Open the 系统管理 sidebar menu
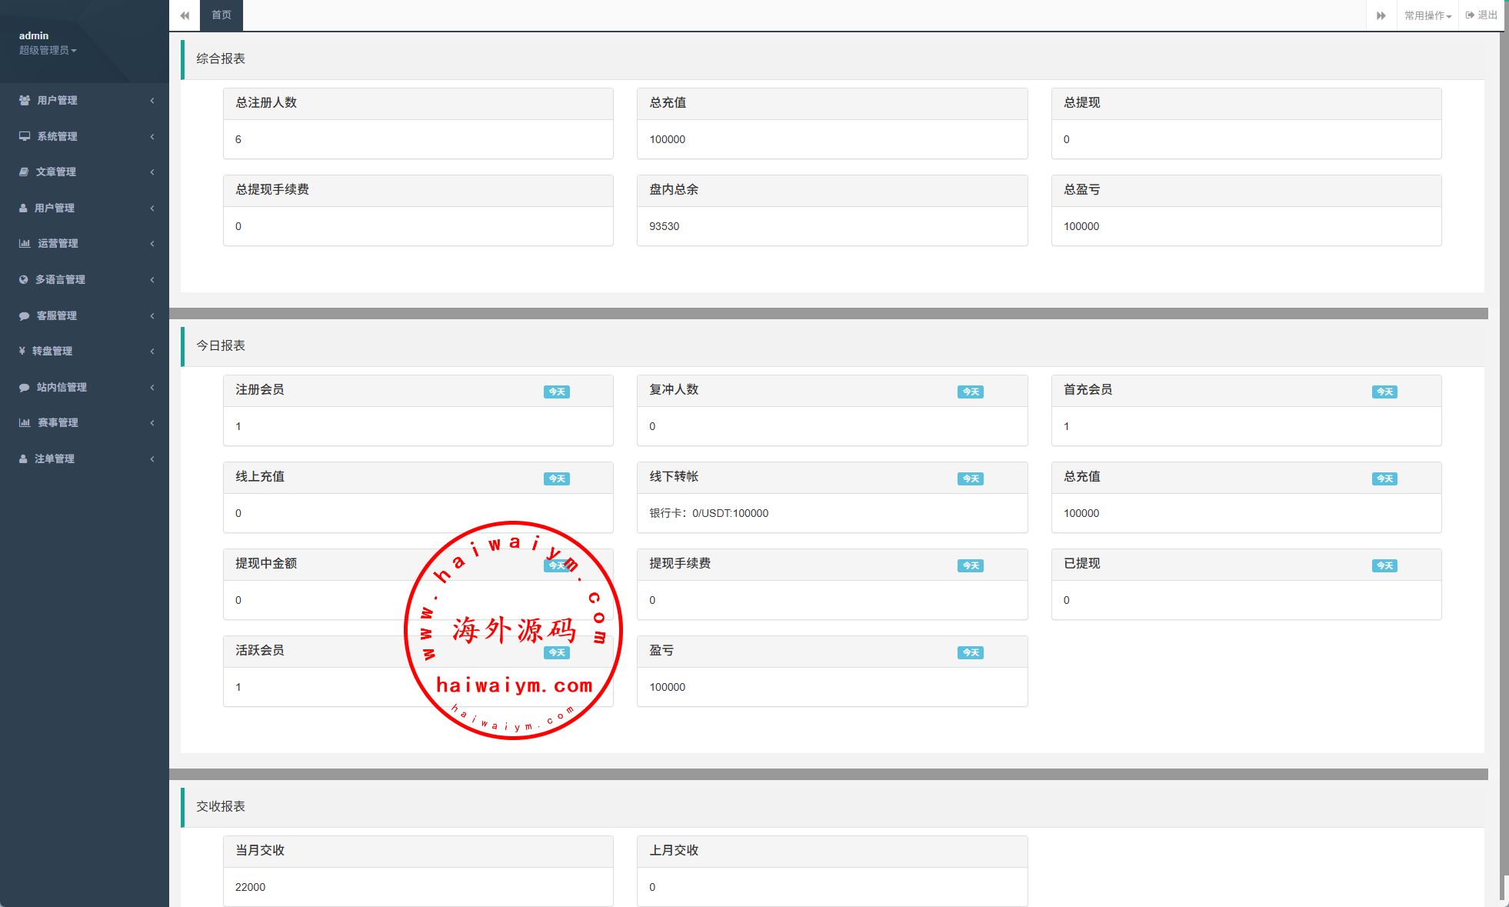This screenshot has height=907, width=1509. pos(58,136)
